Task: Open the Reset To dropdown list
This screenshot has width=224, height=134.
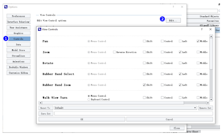Action: click(x=195, y=108)
